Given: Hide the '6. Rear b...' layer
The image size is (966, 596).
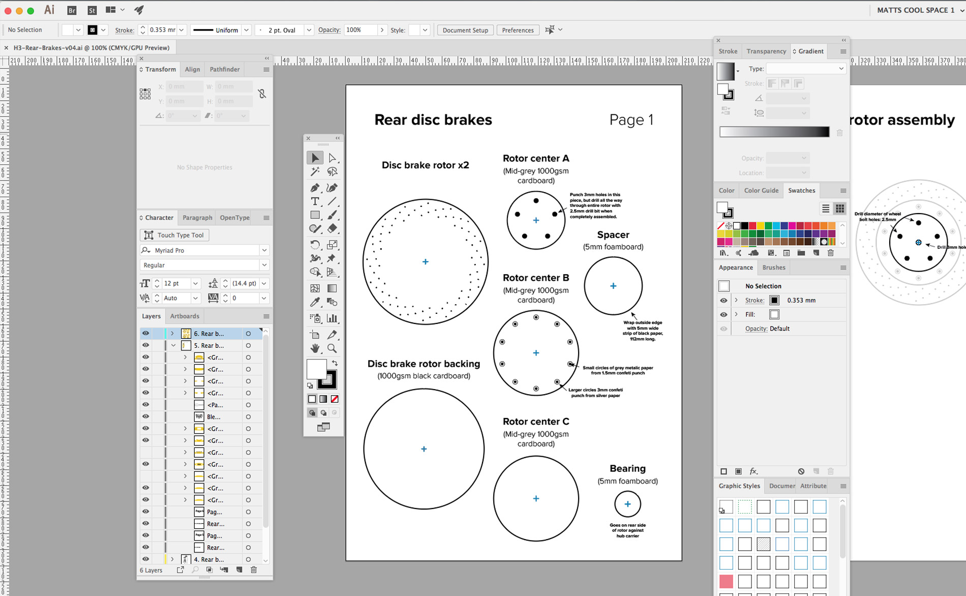Looking at the screenshot, I should coord(145,334).
